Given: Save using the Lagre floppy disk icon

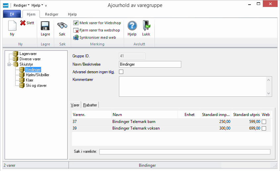Looking at the screenshot, I should click(45, 26).
